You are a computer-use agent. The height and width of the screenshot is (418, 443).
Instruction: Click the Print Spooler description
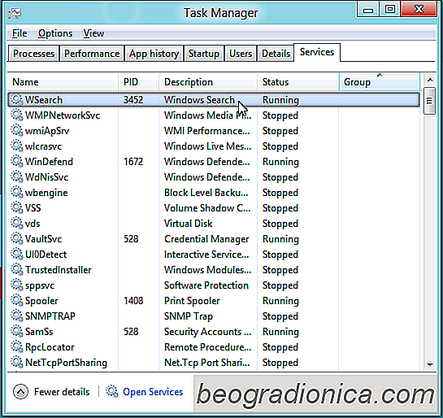192,301
